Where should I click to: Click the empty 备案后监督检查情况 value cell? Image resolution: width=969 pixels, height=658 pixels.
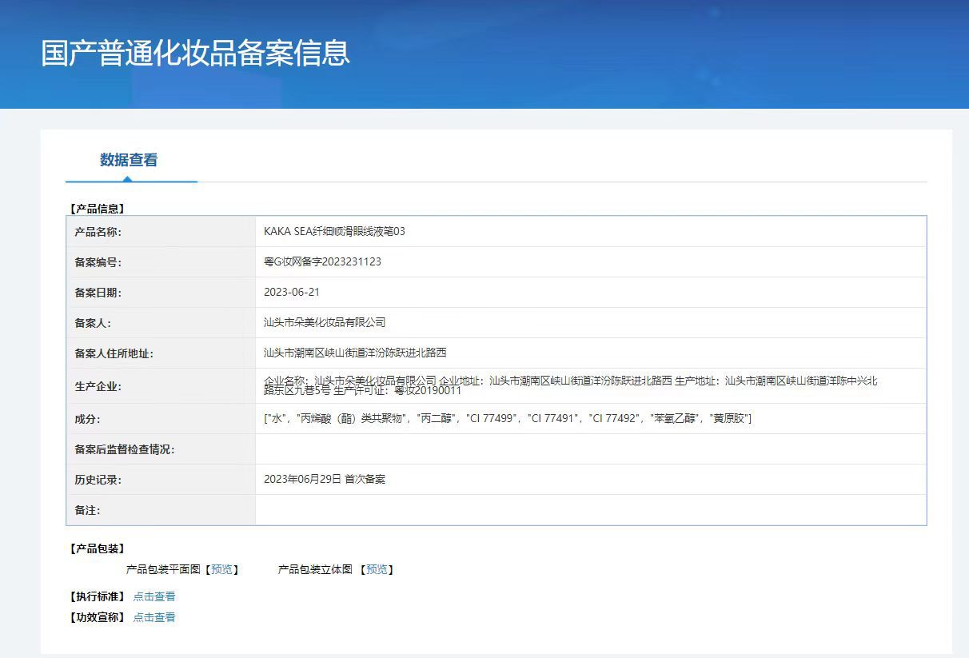(x=590, y=449)
